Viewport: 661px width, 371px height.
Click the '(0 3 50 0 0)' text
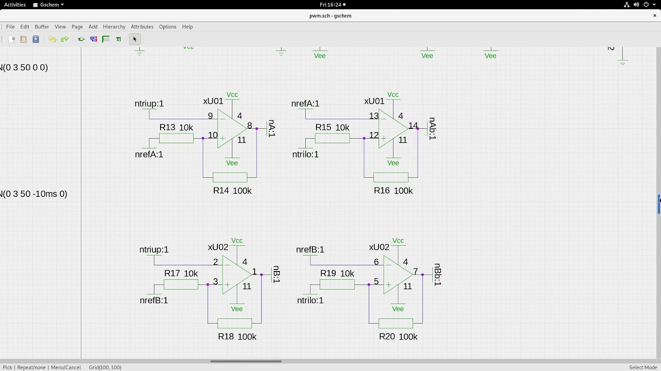coord(25,67)
